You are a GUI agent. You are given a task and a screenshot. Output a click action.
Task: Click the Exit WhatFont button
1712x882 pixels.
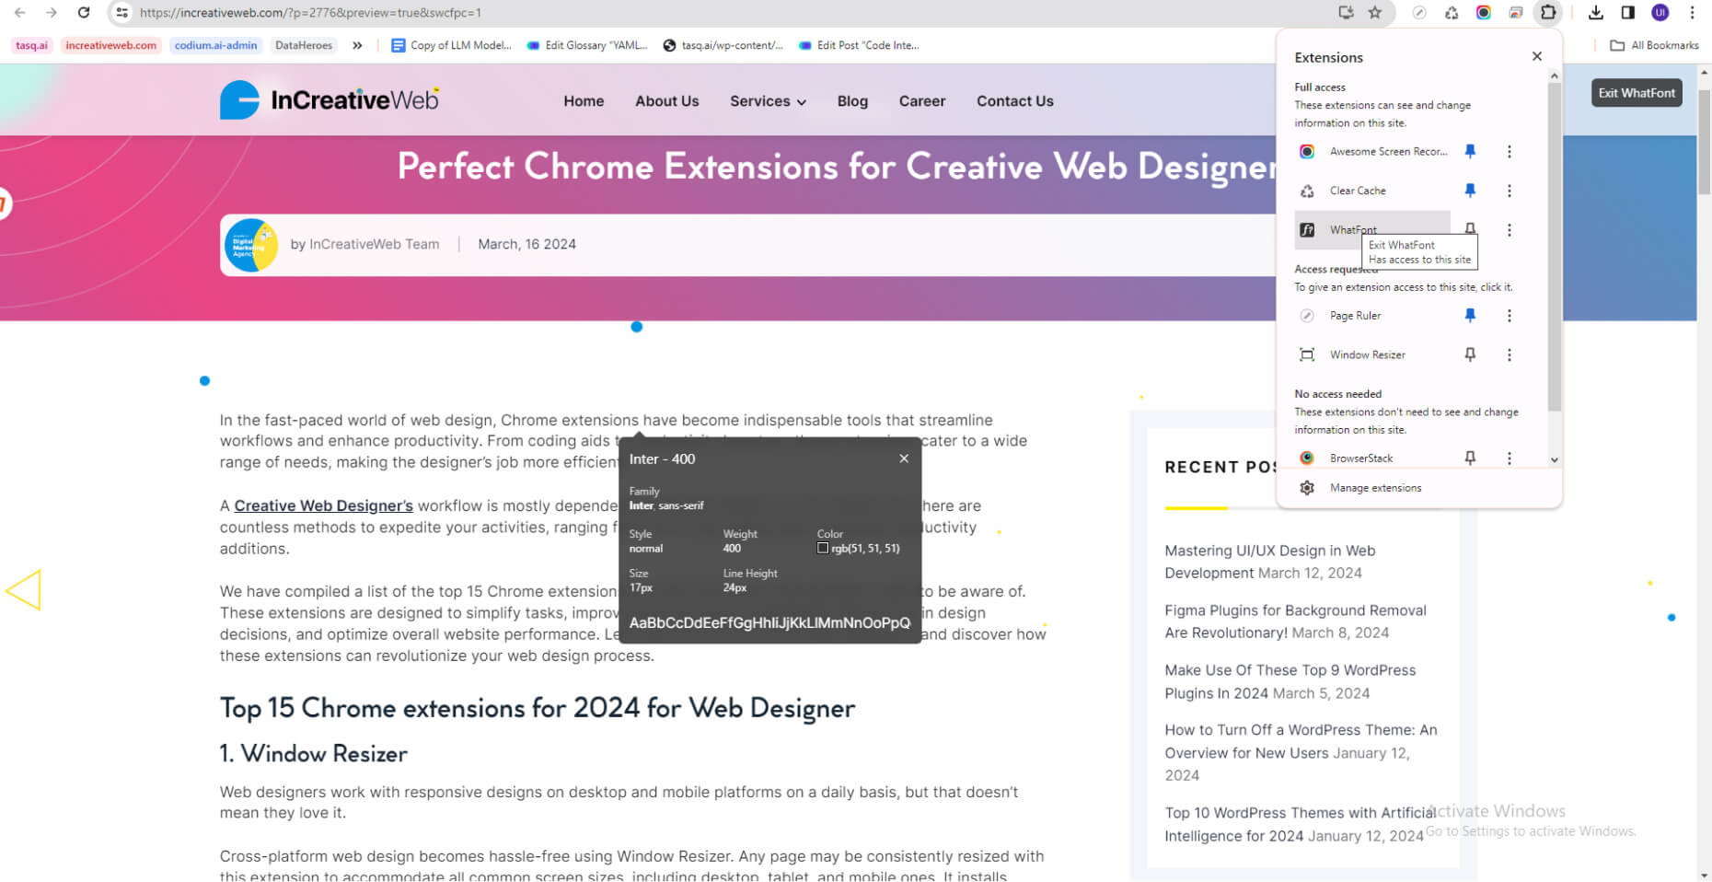click(1636, 93)
